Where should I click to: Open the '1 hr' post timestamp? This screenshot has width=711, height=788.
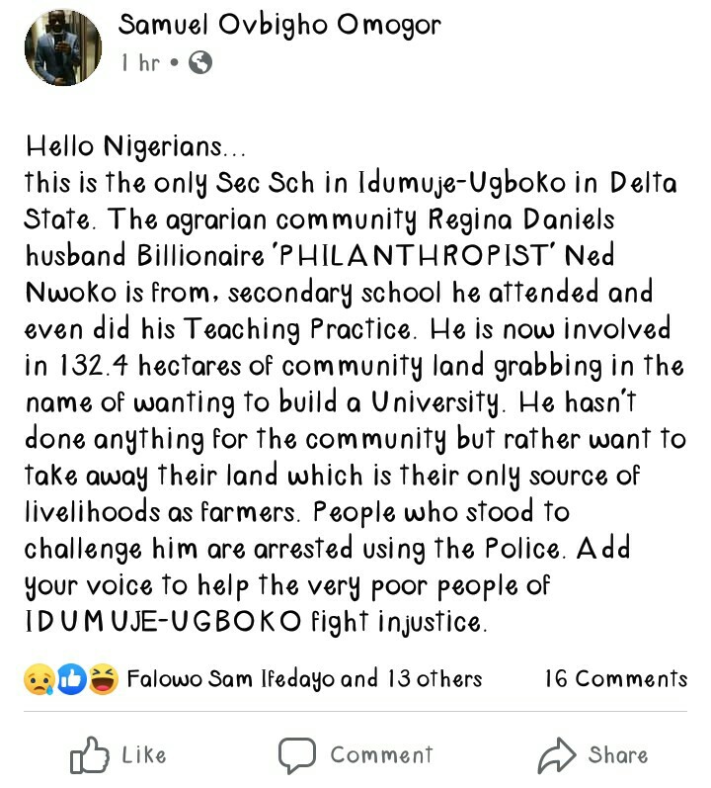click(140, 63)
